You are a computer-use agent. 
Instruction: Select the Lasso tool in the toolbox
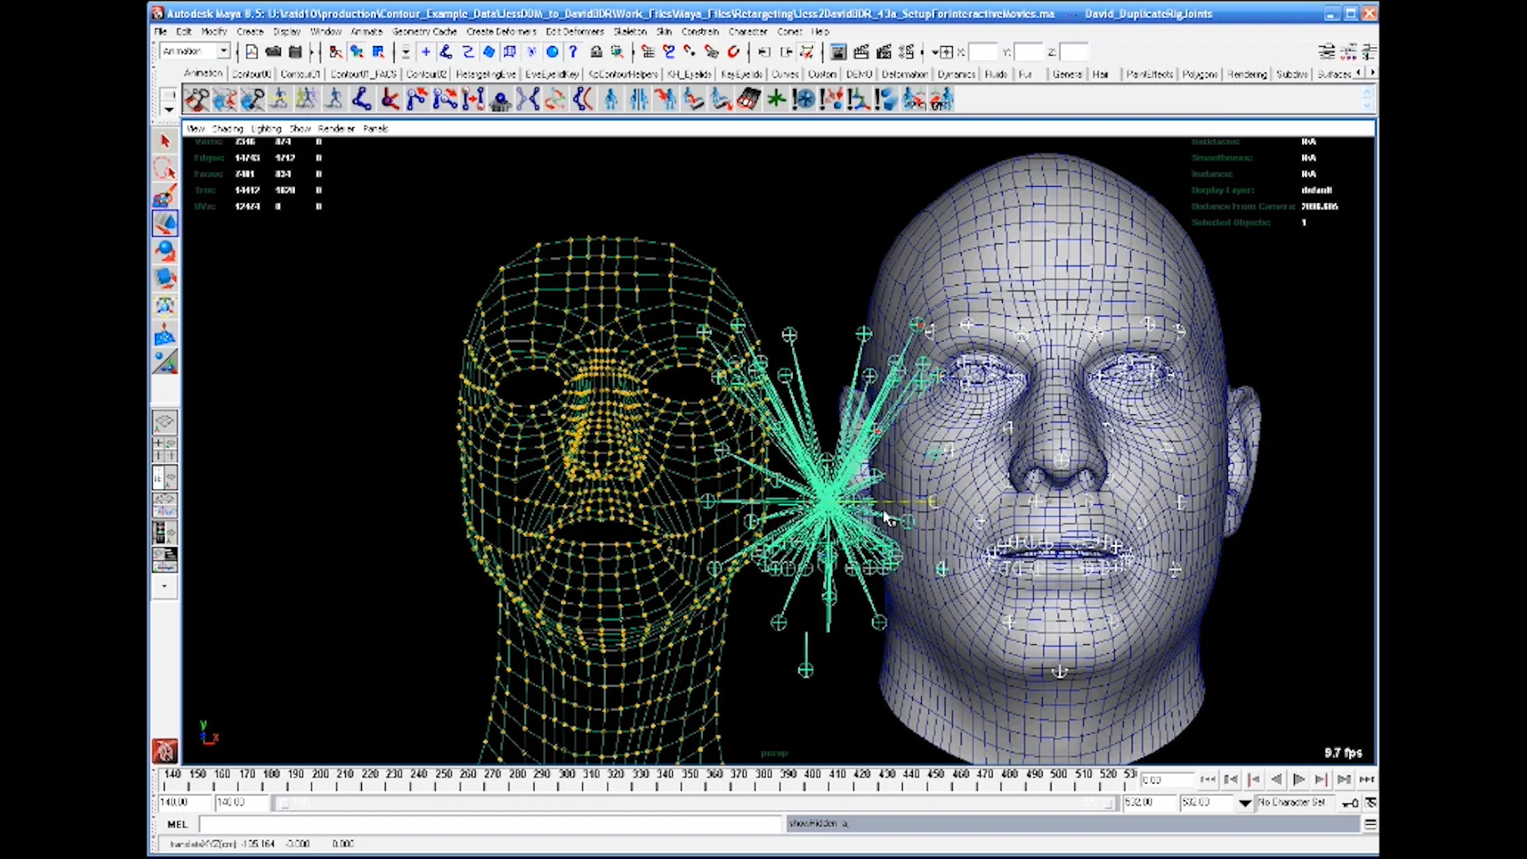point(165,169)
